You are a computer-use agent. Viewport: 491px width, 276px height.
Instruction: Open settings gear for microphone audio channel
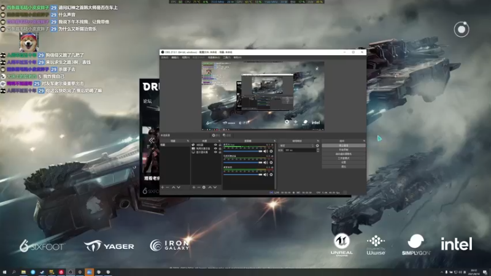coord(271,151)
